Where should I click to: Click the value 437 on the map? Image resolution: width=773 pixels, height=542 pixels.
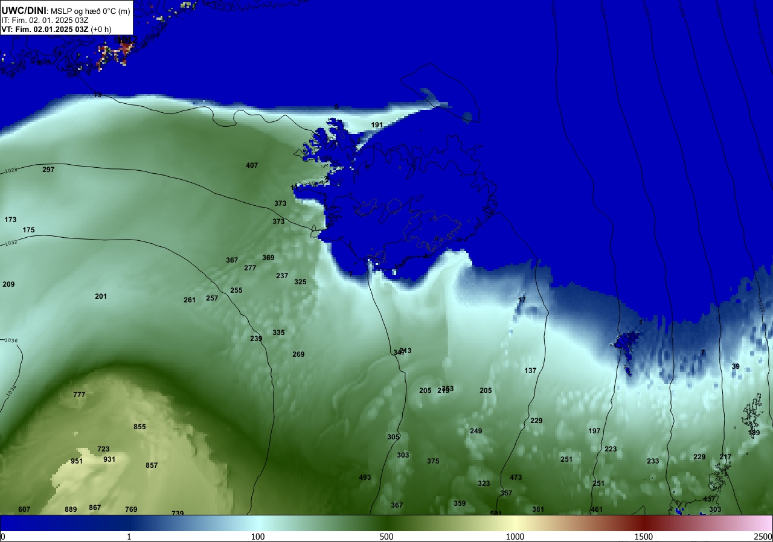pos(709,499)
